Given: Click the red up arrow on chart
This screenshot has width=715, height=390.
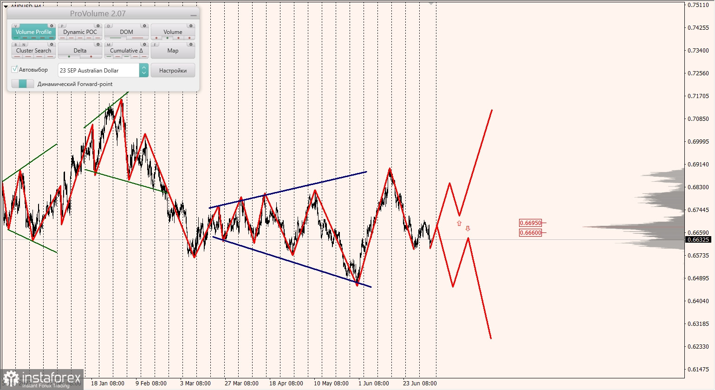Looking at the screenshot, I should point(459,224).
